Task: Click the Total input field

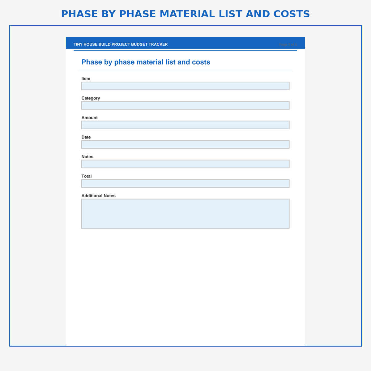Action: pyautogui.click(x=185, y=183)
